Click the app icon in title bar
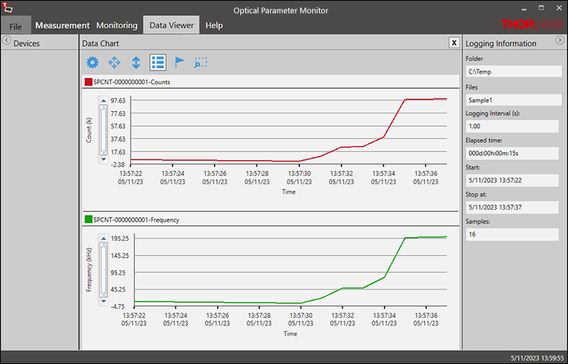This screenshot has width=568, height=364. click(x=8, y=9)
